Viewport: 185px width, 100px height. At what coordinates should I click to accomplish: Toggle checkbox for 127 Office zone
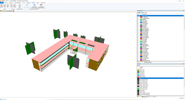pyautogui.click(x=138, y=40)
